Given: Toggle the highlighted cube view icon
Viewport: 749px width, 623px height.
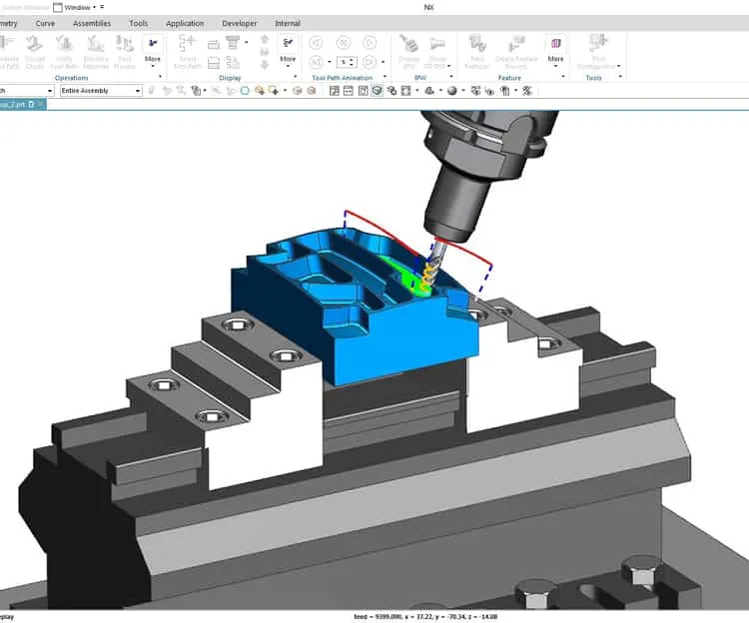Looking at the screenshot, I should tap(376, 91).
